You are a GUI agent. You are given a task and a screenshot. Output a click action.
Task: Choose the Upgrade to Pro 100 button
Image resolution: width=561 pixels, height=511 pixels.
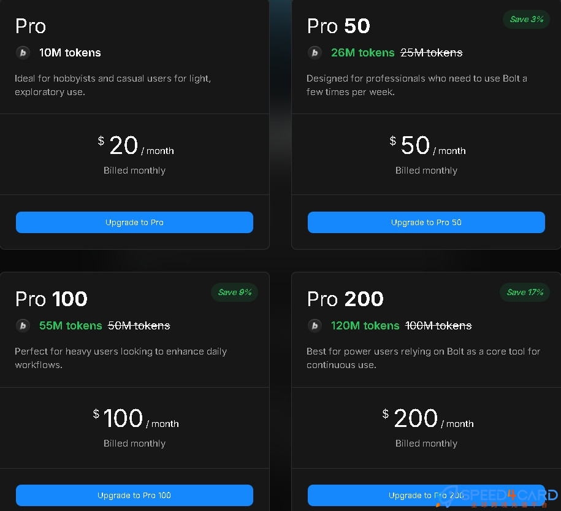click(134, 495)
